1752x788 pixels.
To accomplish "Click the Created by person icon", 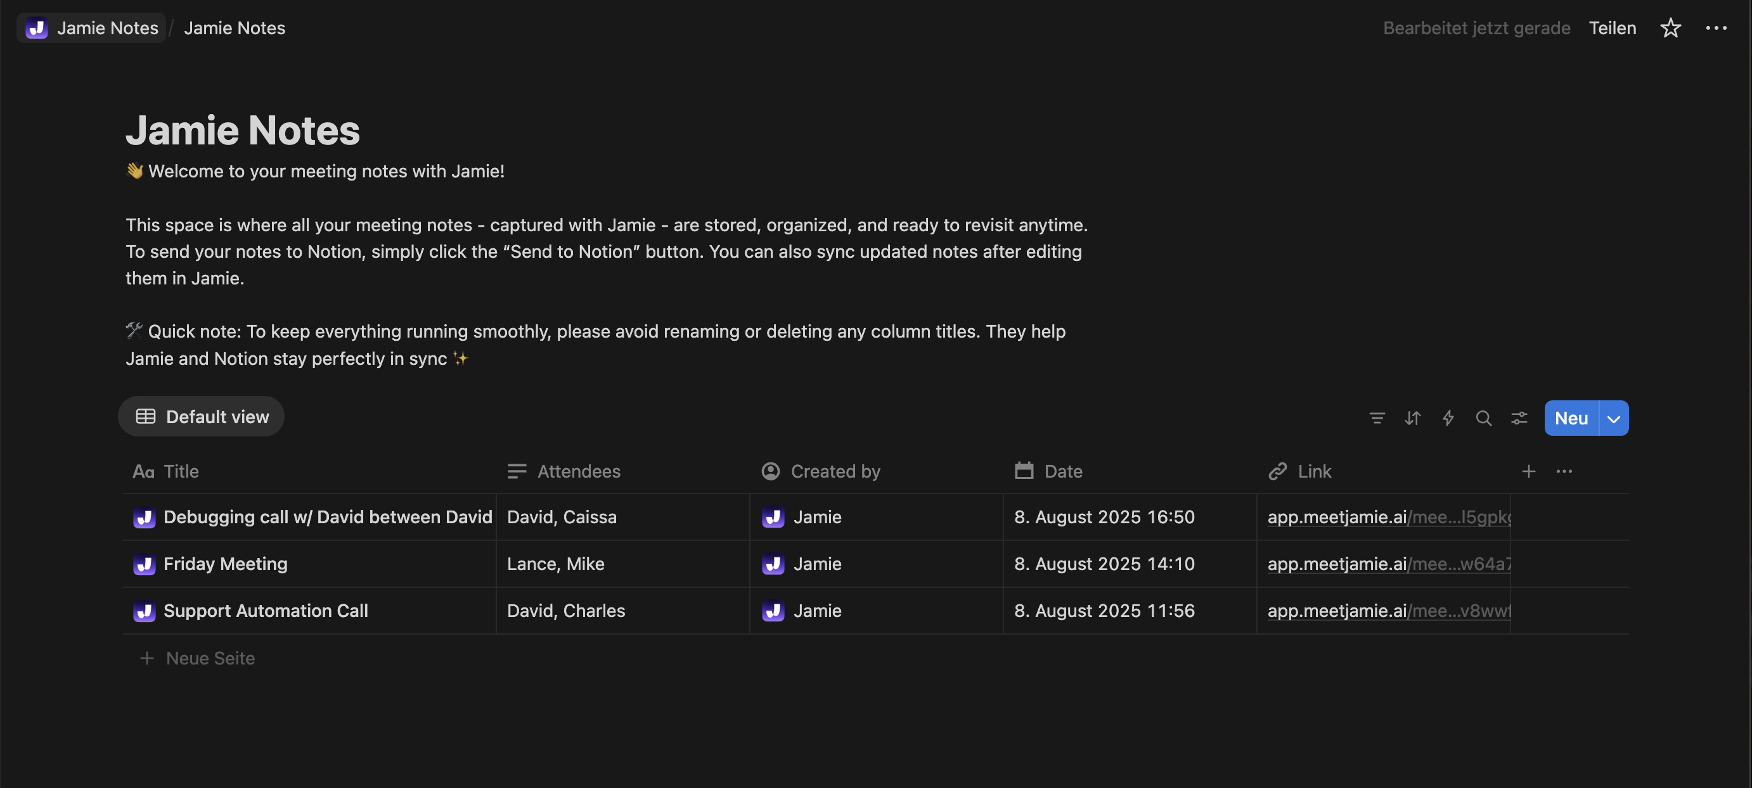I will 770,471.
